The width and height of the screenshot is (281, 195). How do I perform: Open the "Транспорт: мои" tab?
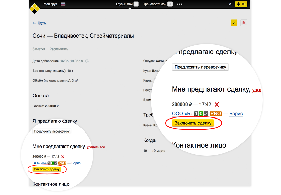[155, 4]
